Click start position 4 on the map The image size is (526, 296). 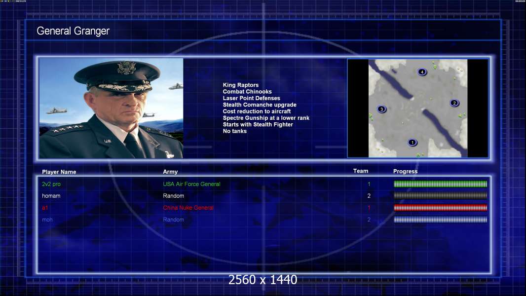point(422,72)
